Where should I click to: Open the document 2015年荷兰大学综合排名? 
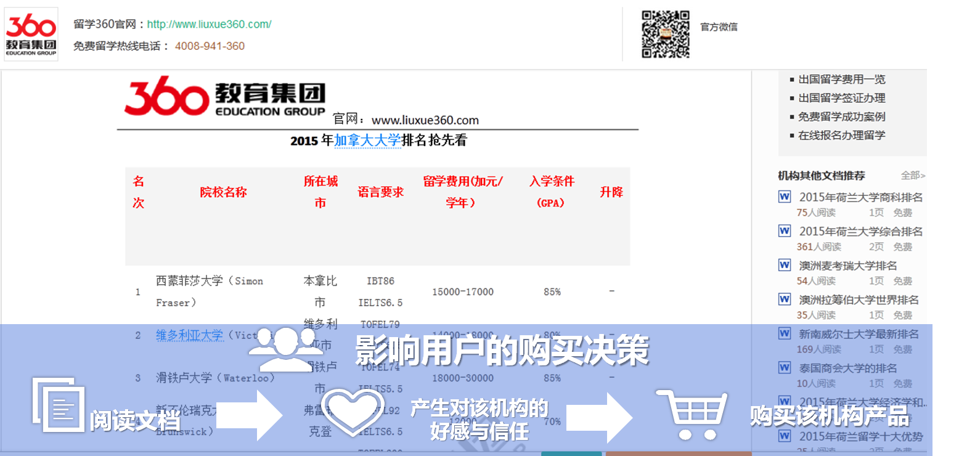(861, 232)
